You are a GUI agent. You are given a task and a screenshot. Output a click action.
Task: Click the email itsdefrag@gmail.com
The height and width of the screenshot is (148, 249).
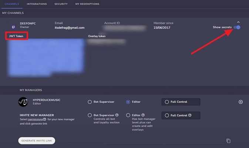pyautogui.click(x=70, y=28)
